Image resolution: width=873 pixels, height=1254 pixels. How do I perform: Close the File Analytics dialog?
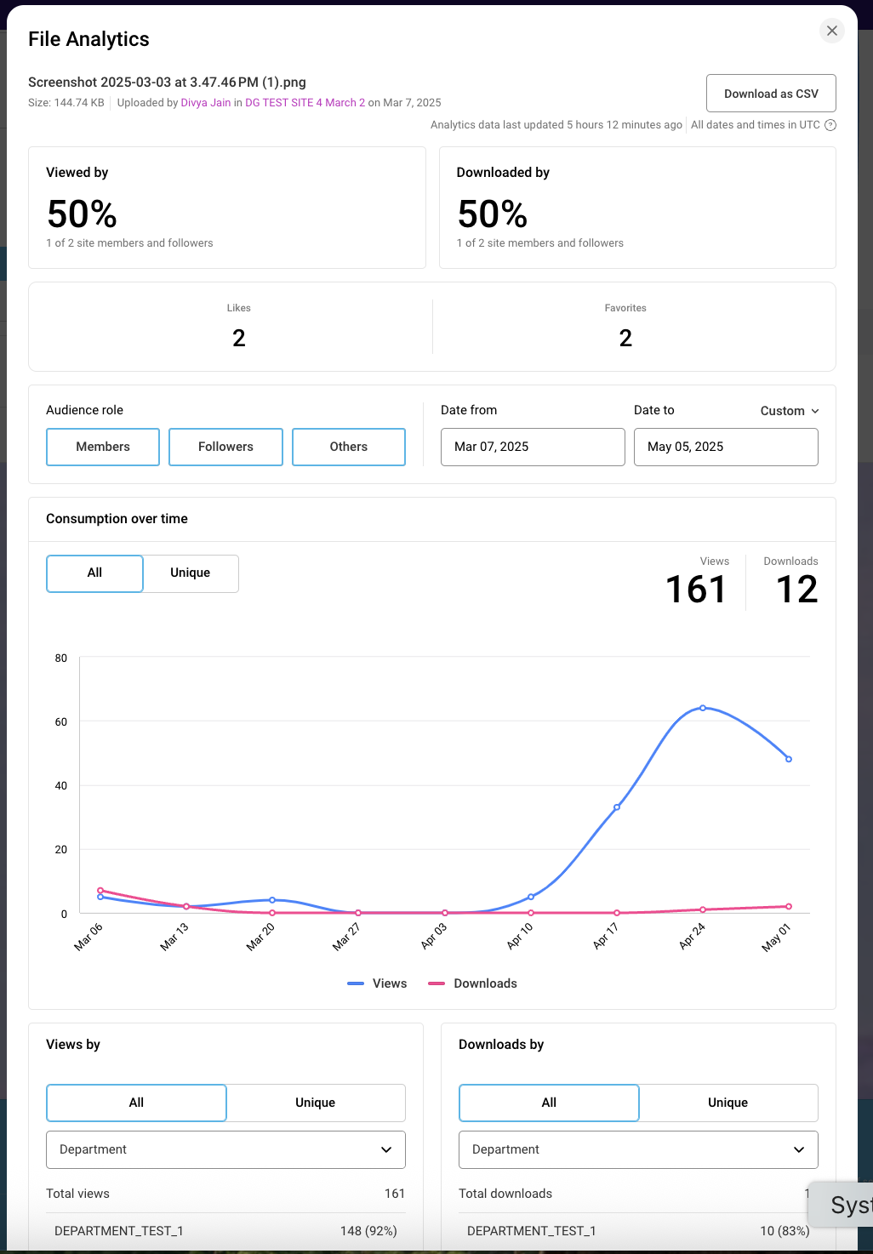[831, 31]
